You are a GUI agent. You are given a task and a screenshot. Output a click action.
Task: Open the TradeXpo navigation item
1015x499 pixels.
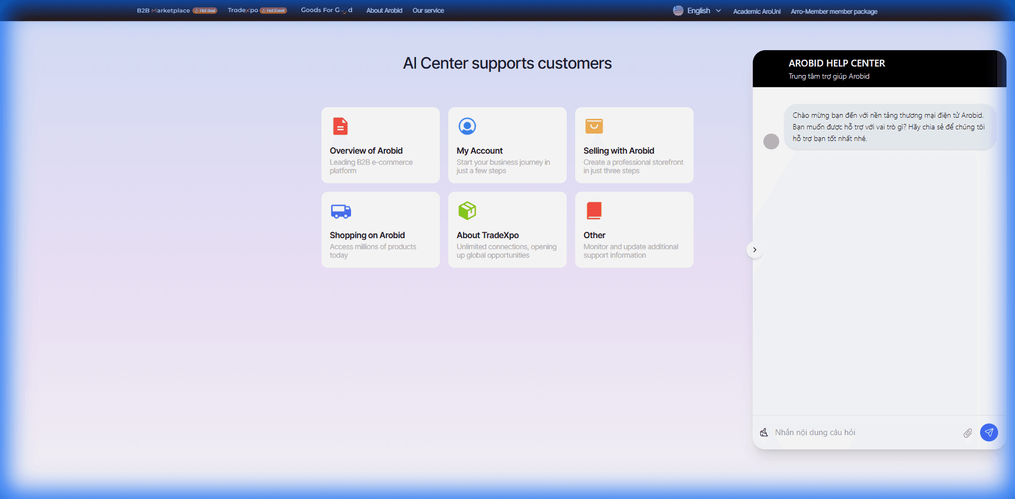tap(243, 11)
